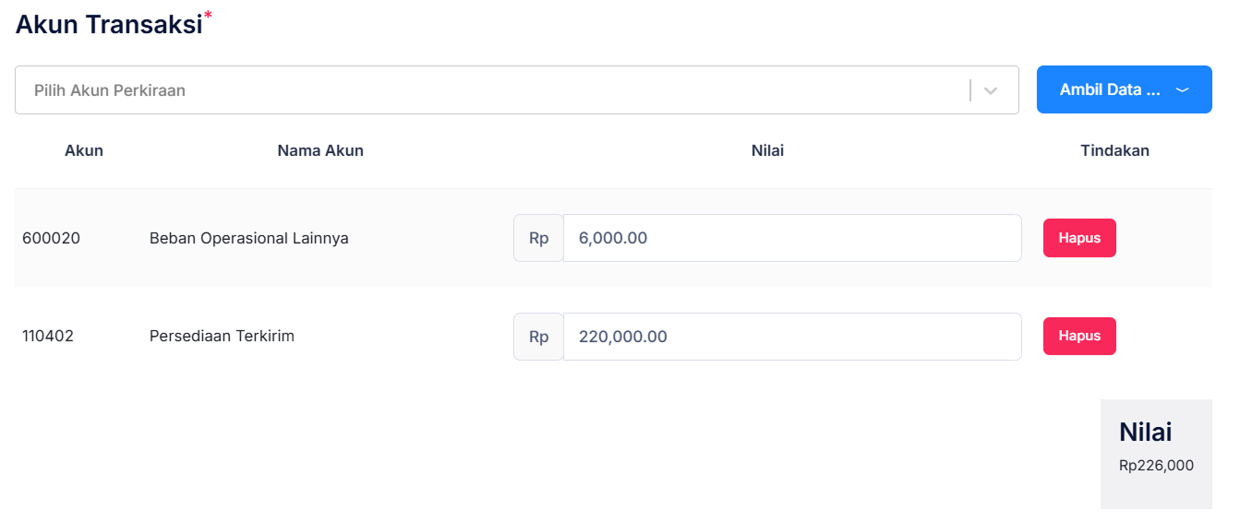Select account code 110402
The width and height of the screenshot is (1240, 522).
point(48,336)
